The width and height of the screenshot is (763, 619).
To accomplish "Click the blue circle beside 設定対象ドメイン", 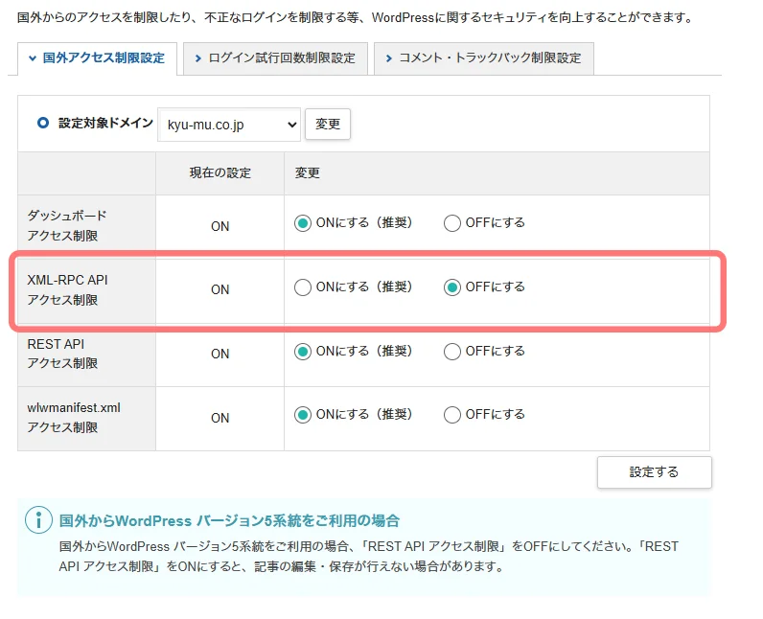I will 42,124.
